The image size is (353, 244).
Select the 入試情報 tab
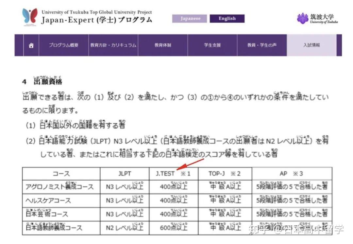[311, 45]
